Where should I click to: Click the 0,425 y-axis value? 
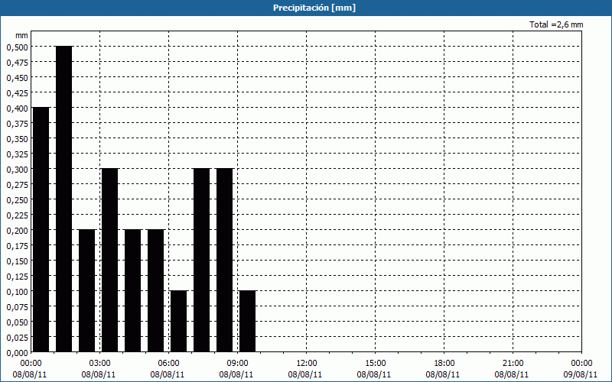(18, 93)
